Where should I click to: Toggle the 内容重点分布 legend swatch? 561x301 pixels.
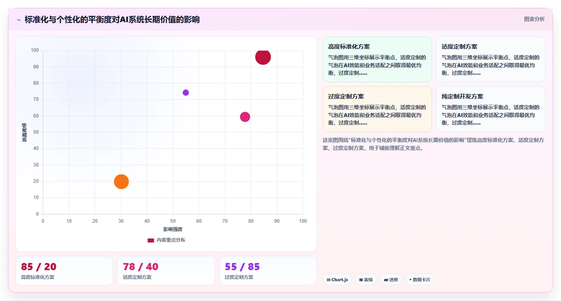[x=151, y=240]
